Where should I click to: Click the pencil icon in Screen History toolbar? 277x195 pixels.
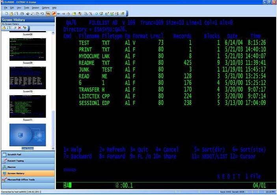click(x=15, y=28)
